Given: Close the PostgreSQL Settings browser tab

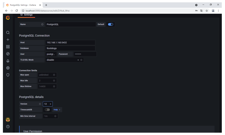Looking at the screenshot, I should click(x=40, y=5).
